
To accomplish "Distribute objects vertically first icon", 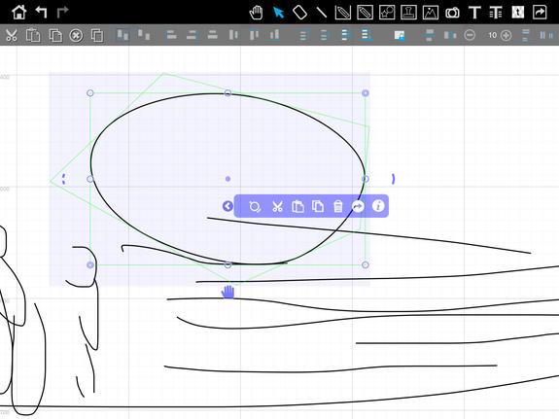I will click(x=303, y=35).
